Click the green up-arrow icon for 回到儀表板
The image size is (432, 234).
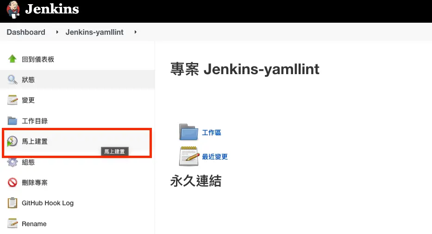pos(13,59)
